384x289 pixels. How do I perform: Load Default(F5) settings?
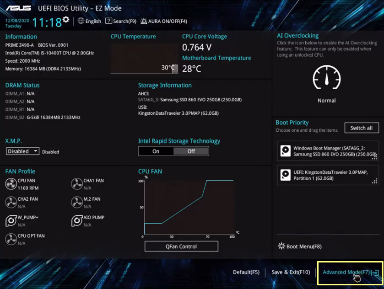pyautogui.click(x=246, y=272)
